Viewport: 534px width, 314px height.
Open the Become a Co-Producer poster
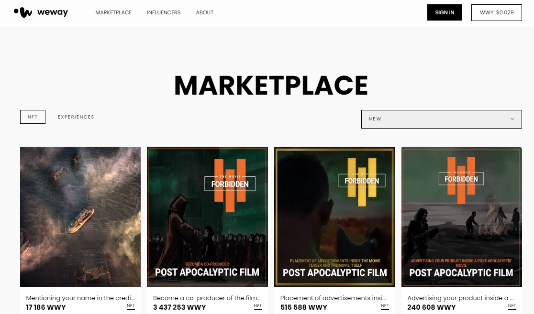point(207,217)
